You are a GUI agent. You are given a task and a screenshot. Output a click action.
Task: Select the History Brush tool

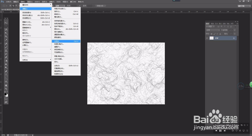pos(6,54)
